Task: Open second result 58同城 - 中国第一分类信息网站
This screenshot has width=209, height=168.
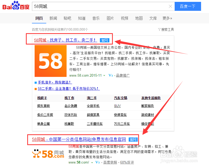Action: point(79,139)
